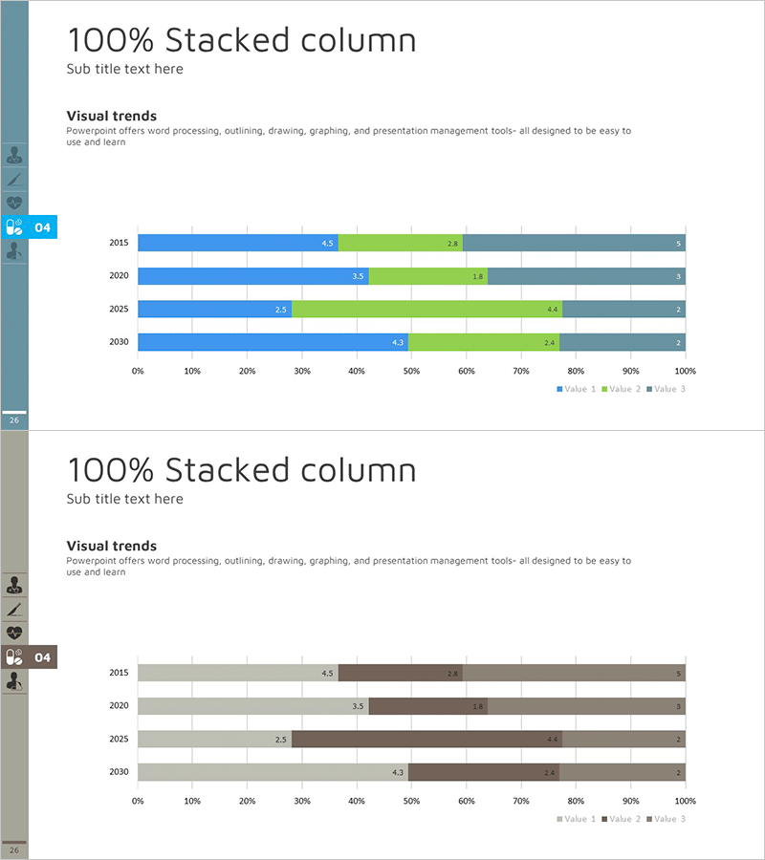This screenshot has width=765, height=860.
Task: Click the Visual trends heading on the blue slide
Action: (111, 116)
